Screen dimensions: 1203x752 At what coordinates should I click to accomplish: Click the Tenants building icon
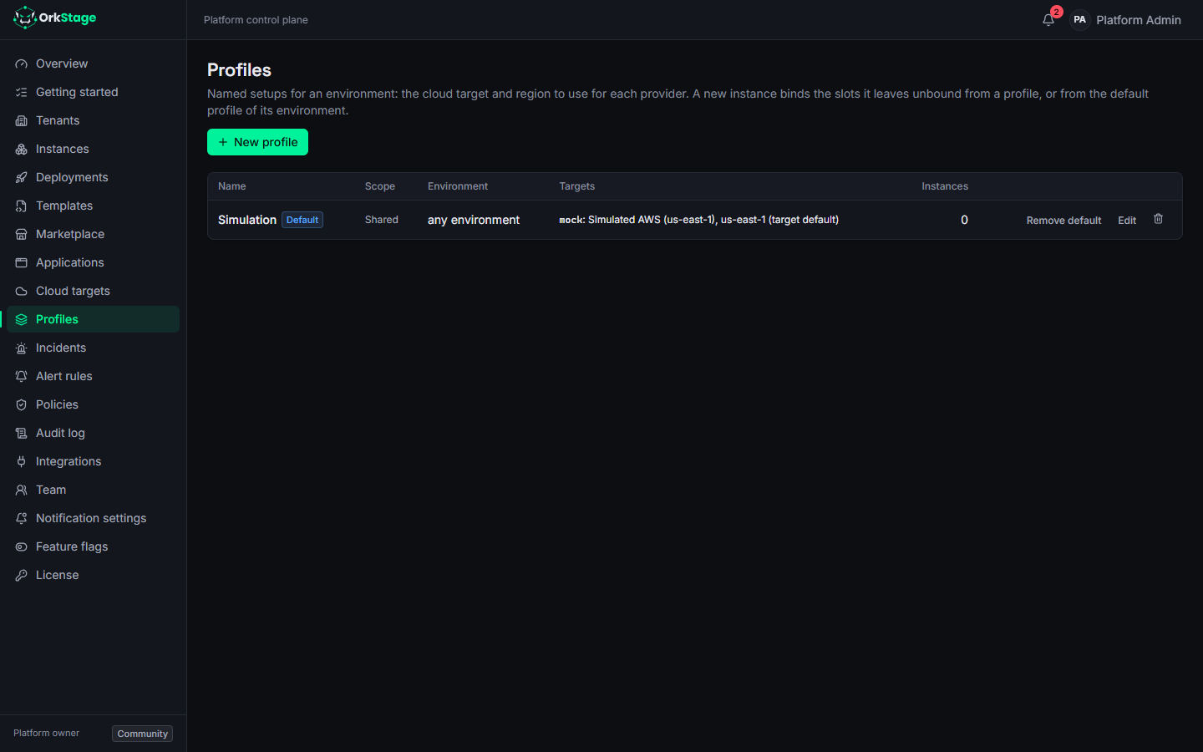pyautogui.click(x=22, y=120)
